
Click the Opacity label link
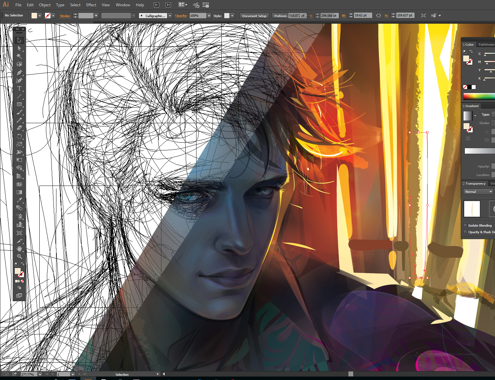(x=181, y=16)
